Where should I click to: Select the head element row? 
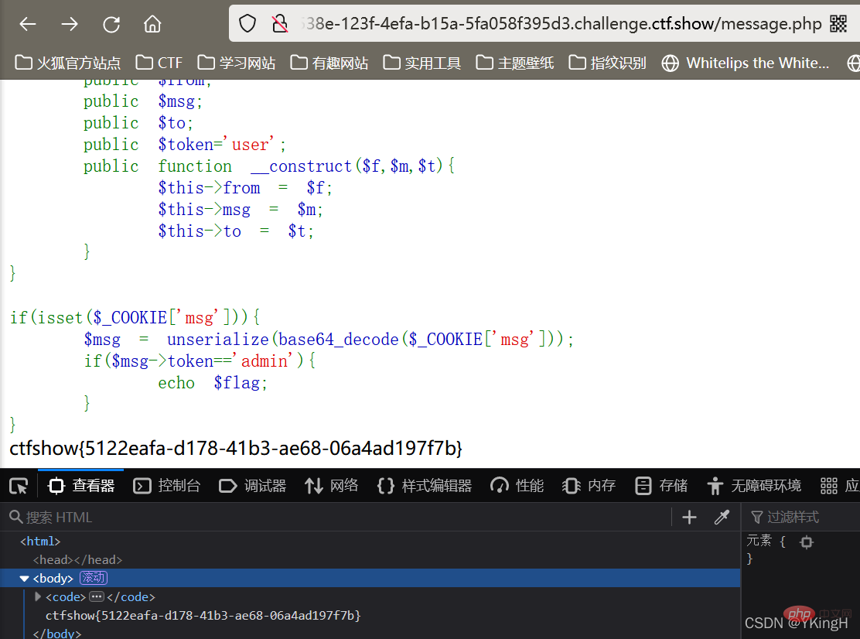pyautogui.click(x=370, y=559)
